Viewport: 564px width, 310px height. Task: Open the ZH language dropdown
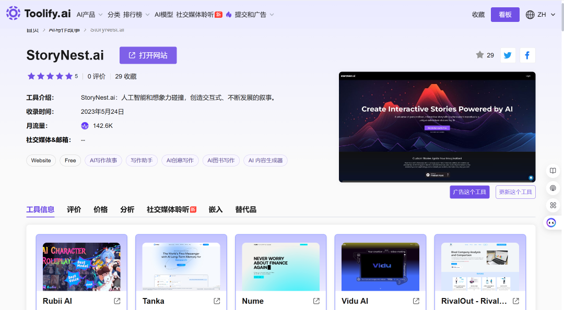[546, 15]
